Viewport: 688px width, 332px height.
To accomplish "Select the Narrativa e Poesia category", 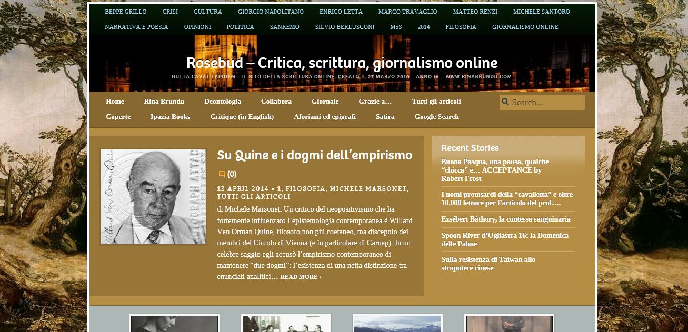I will (x=136, y=27).
